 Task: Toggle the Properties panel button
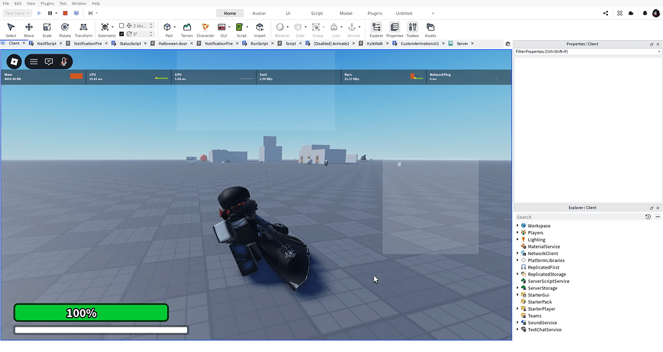[x=394, y=30]
